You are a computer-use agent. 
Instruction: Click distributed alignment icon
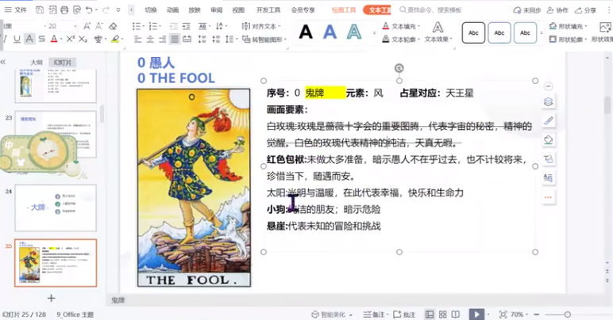click(x=187, y=39)
